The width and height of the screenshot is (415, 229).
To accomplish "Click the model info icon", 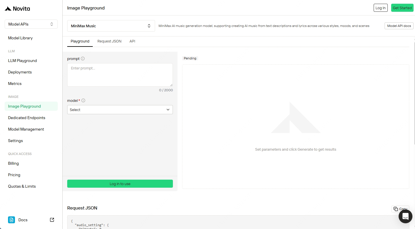I will [x=84, y=100].
